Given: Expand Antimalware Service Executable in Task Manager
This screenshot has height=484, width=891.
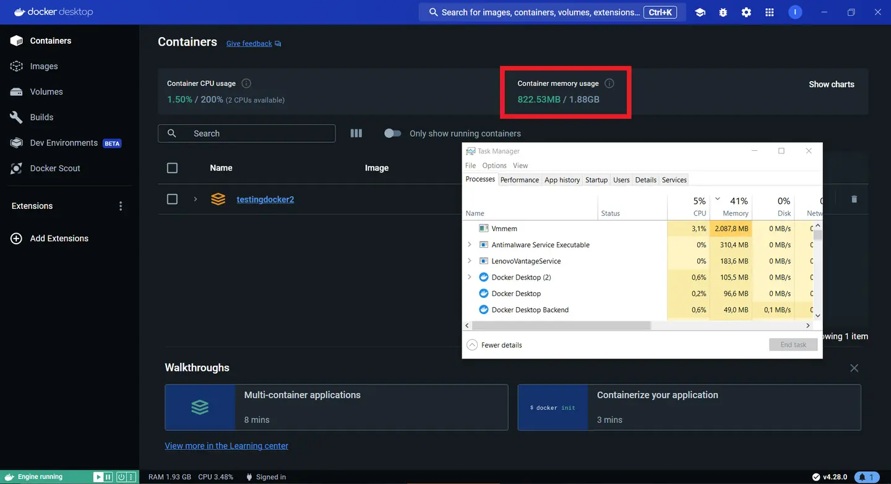Looking at the screenshot, I should (470, 245).
